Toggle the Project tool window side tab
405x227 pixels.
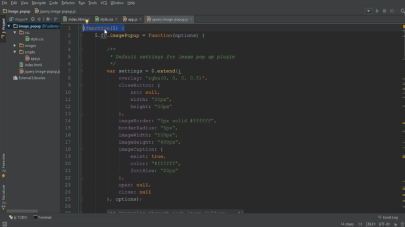click(3, 28)
